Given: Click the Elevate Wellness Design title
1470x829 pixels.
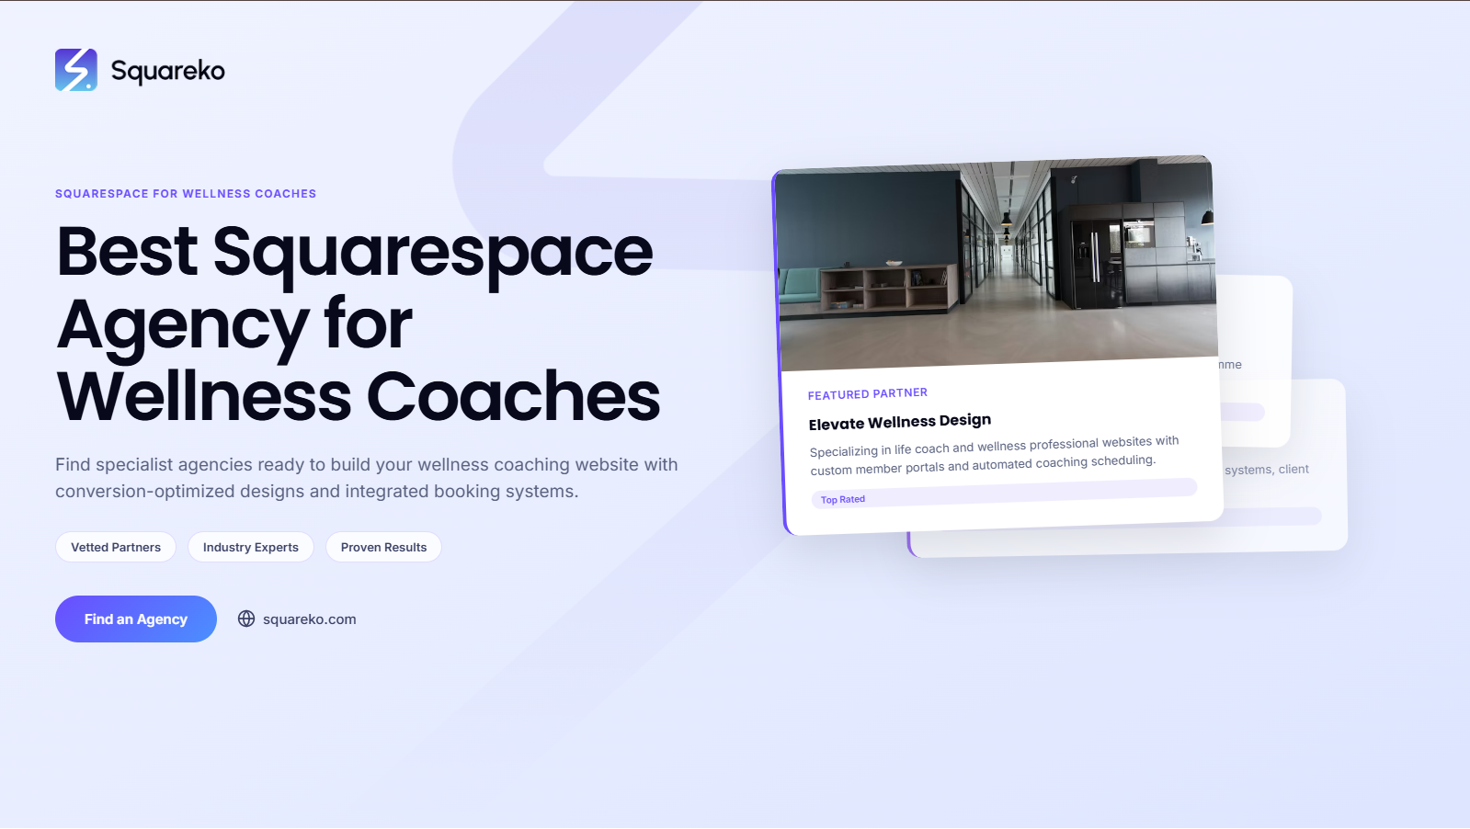Looking at the screenshot, I should [900, 422].
